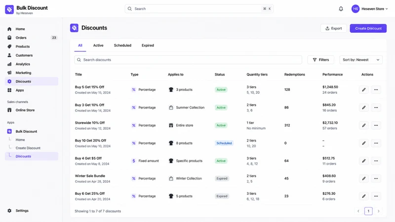Open more actions for Winter Sale Bundle
Screen dimensions: 395x222
pos(376,179)
